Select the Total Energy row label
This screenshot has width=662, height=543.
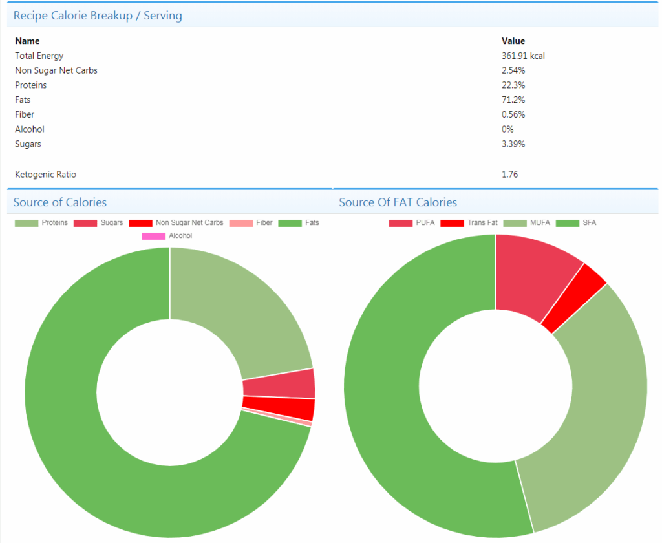(x=39, y=56)
